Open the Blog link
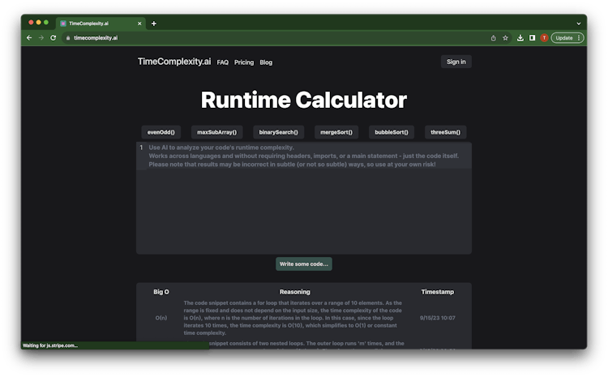 (266, 62)
